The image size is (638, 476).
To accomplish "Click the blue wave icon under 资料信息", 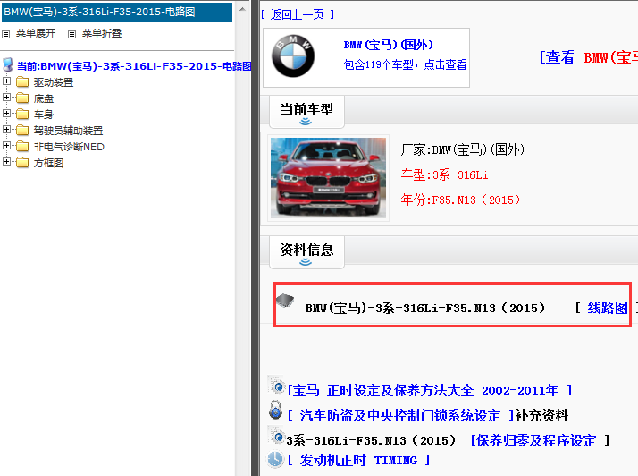I will click(306, 261).
